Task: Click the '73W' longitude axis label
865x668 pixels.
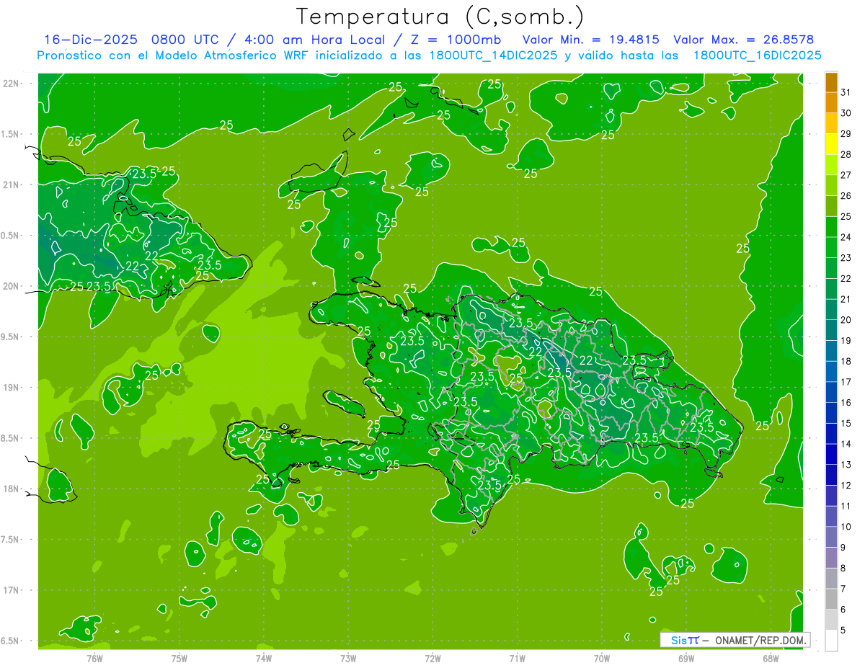Action: [348, 658]
